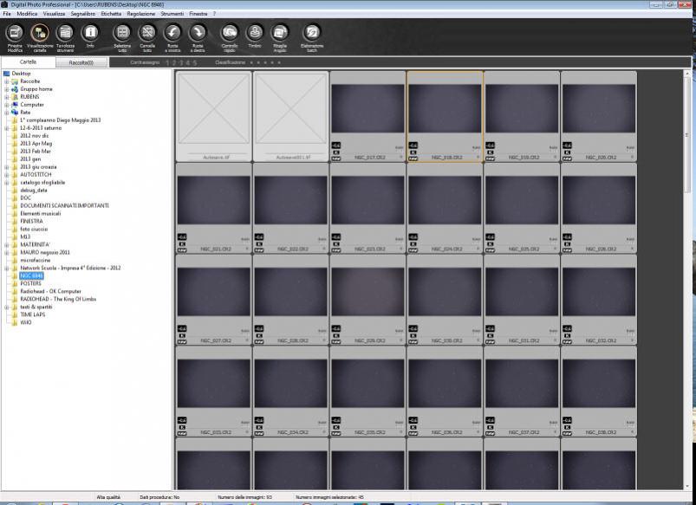Set checkmark number 1 in Contrassegno bar
The height and width of the screenshot is (505, 696).
click(168, 63)
